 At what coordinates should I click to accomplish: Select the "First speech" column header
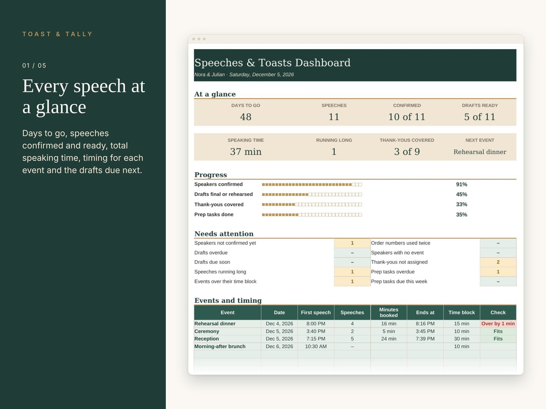pos(316,312)
